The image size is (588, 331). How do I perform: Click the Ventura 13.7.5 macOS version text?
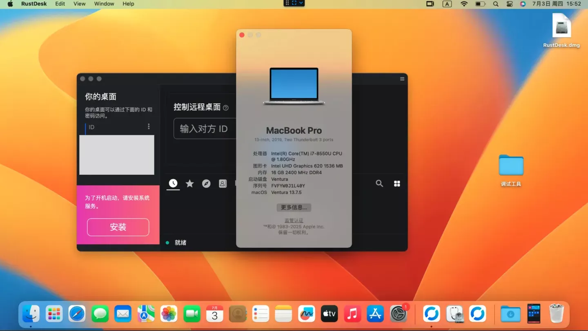[286, 192]
